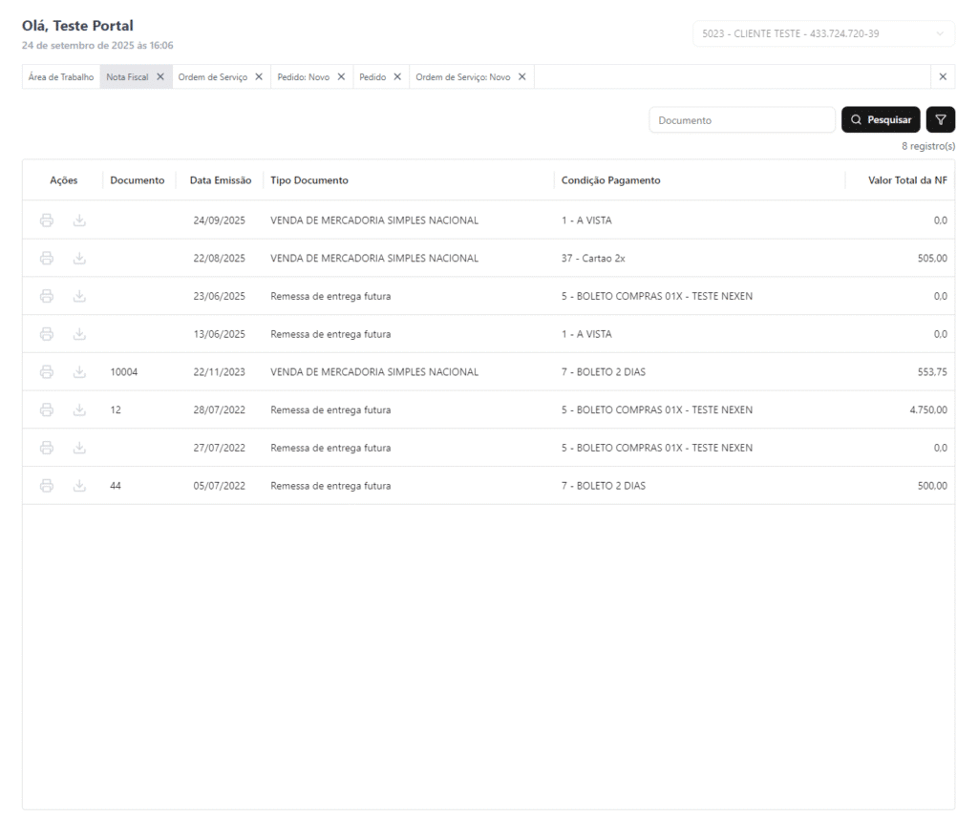Close the Ordem de Serviço tab
The width and height of the screenshot is (978, 818).
click(259, 77)
